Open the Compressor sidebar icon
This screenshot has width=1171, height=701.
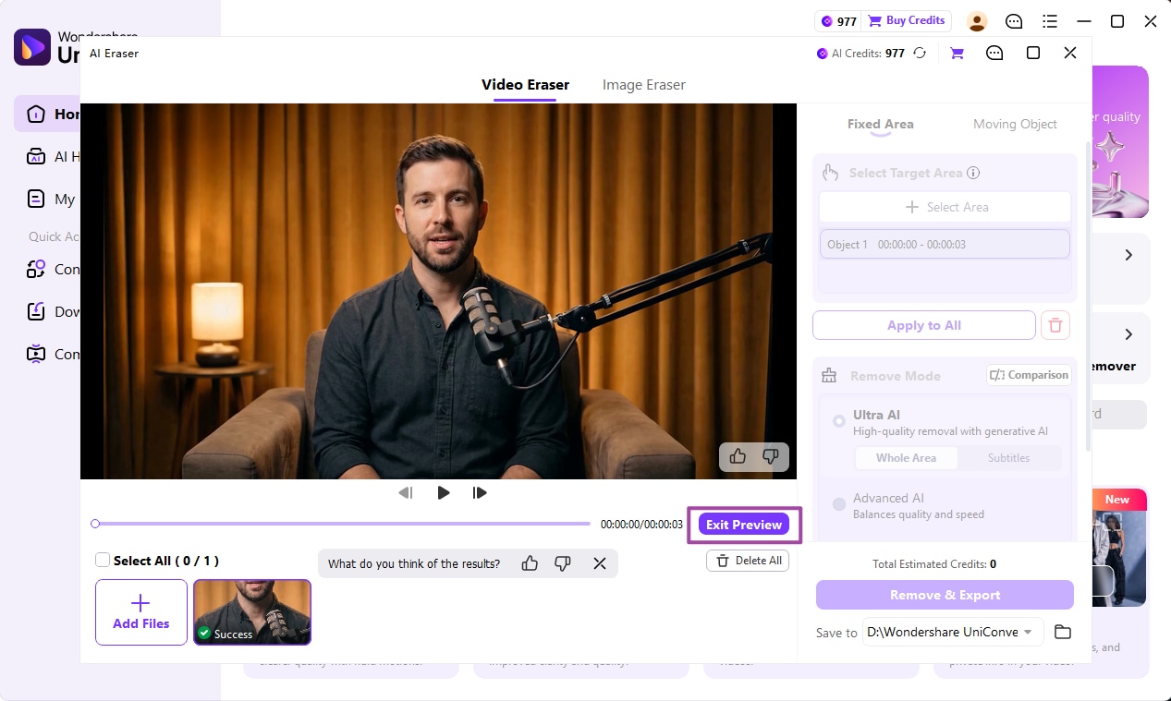(36, 353)
